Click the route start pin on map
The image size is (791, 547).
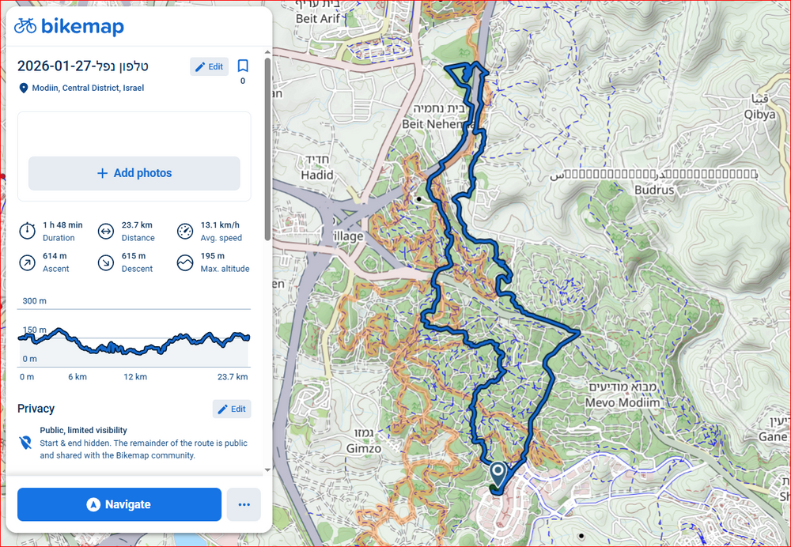pos(498,474)
